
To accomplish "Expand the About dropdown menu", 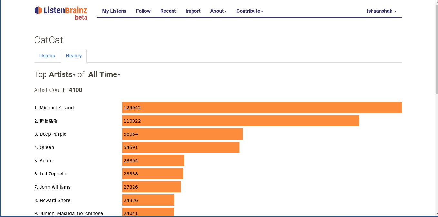I will [218, 11].
